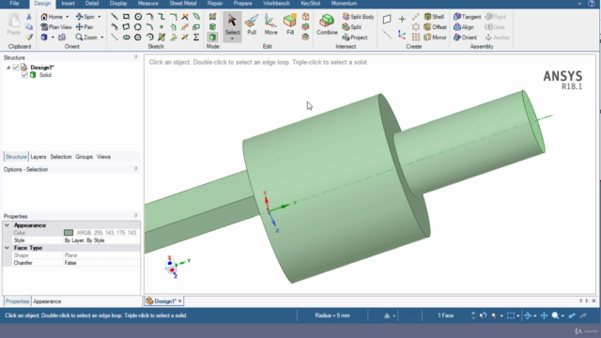This screenshot has width=601, height=338.
Task: Switch to the Prepare ribbon tab
Action: pos(243,4)
